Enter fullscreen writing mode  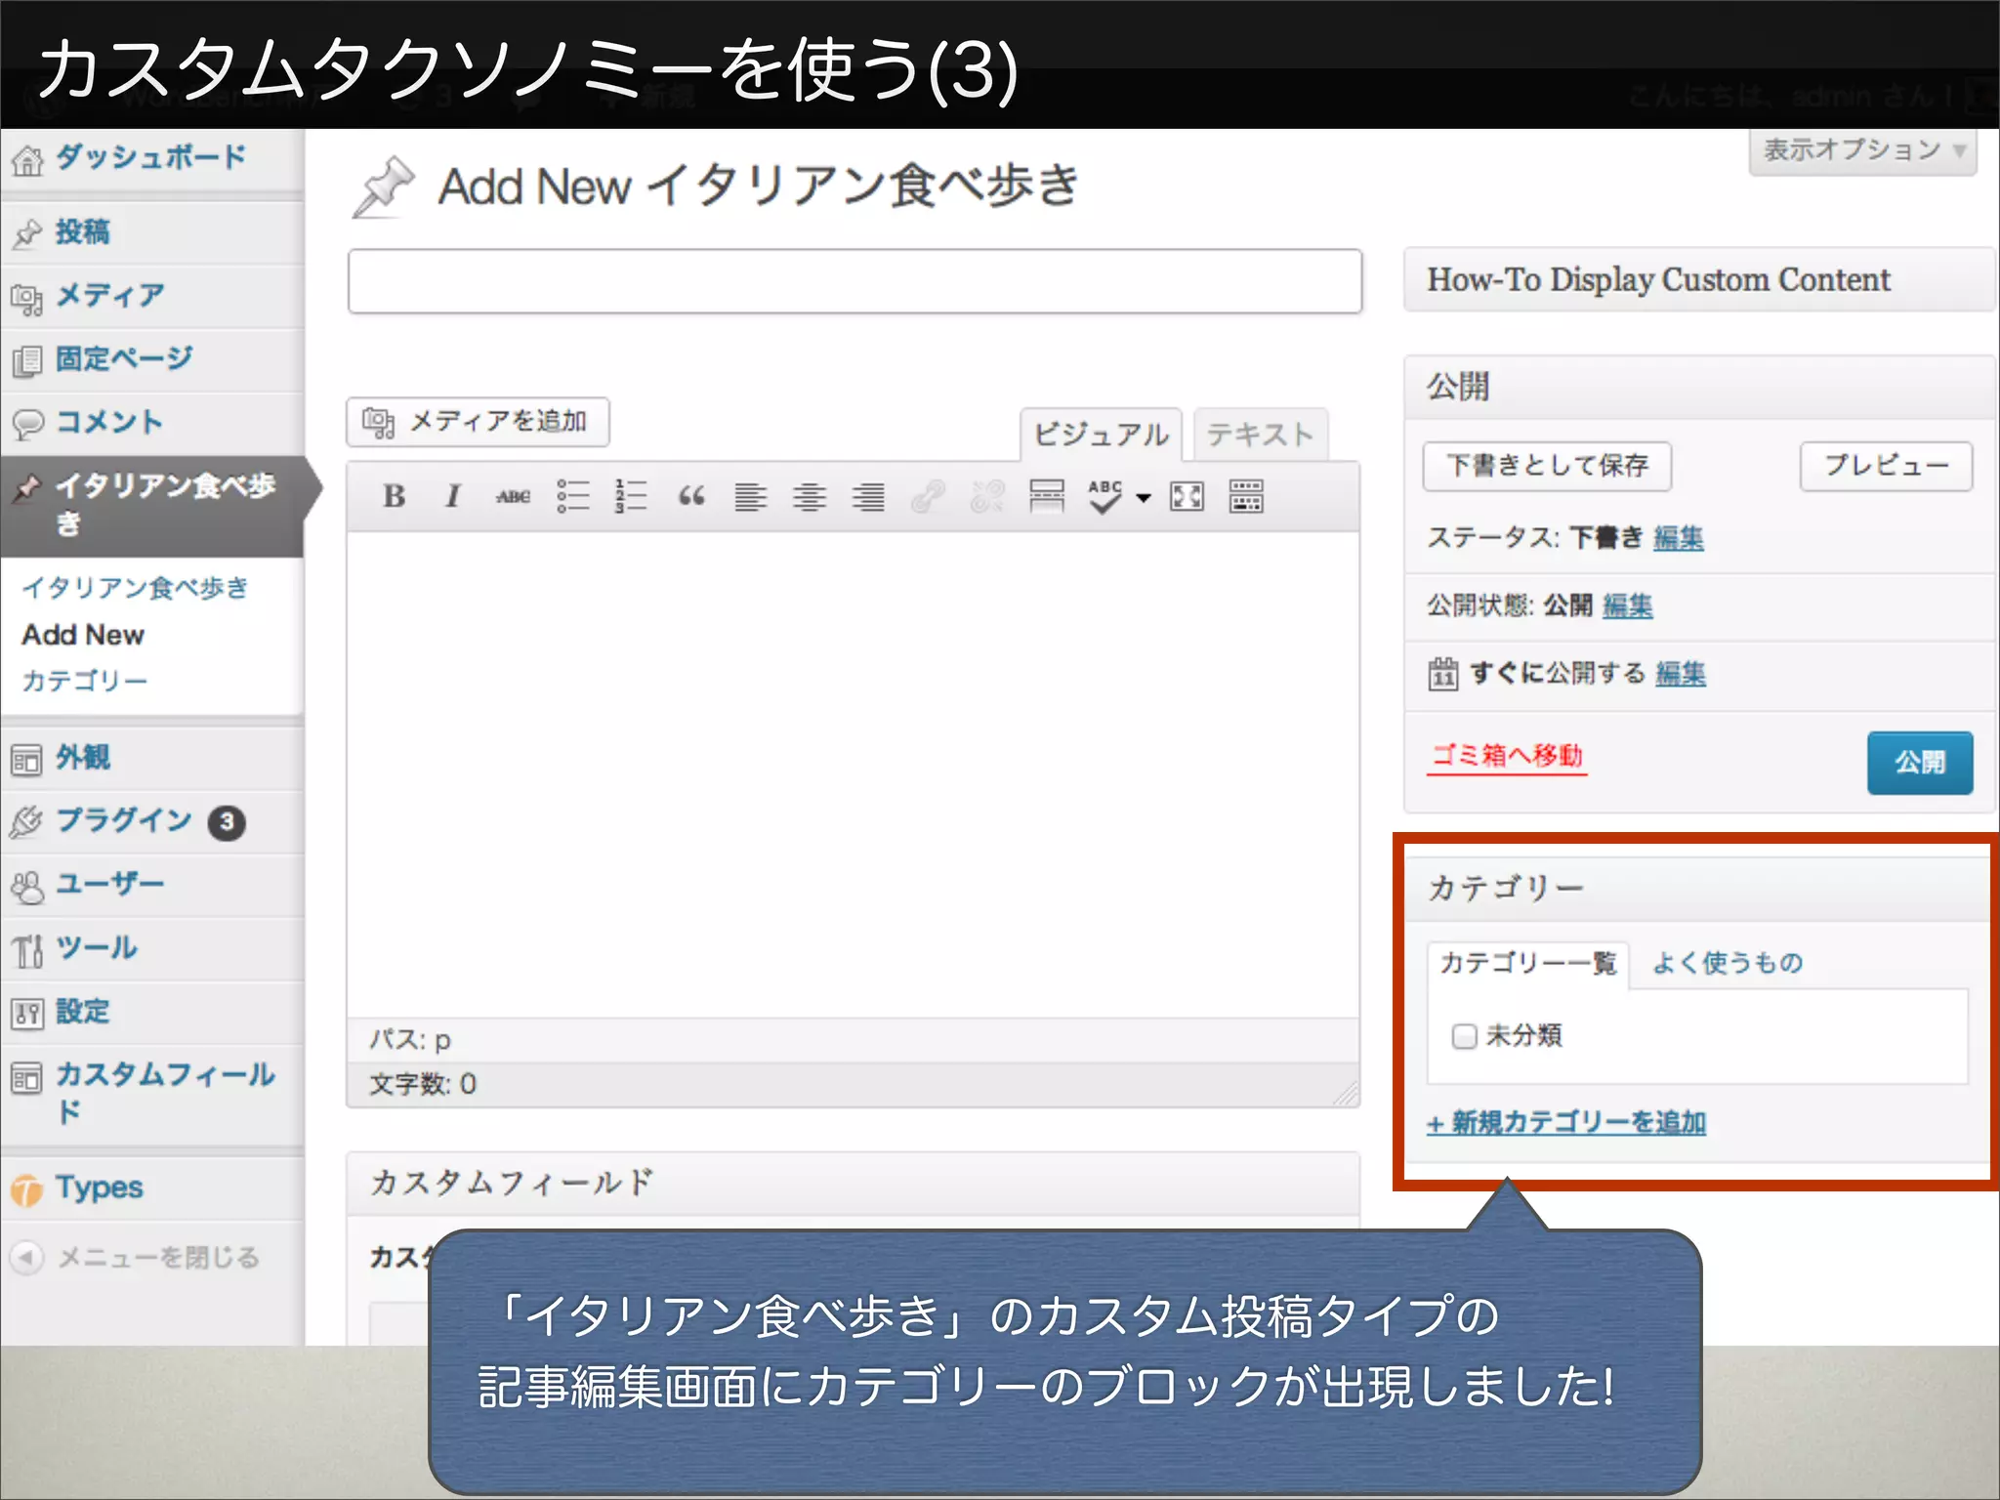1187,497
